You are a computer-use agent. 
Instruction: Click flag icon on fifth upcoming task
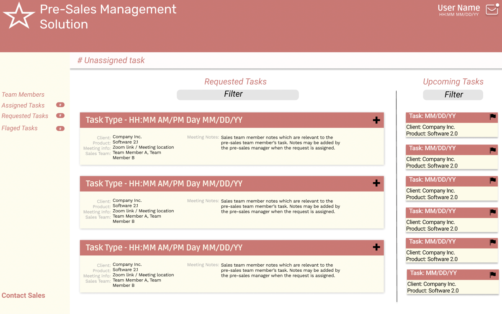[493, 242]
